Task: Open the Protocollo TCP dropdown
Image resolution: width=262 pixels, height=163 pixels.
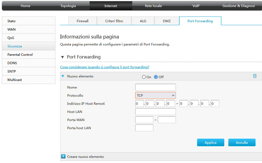Action: [155, 95]
